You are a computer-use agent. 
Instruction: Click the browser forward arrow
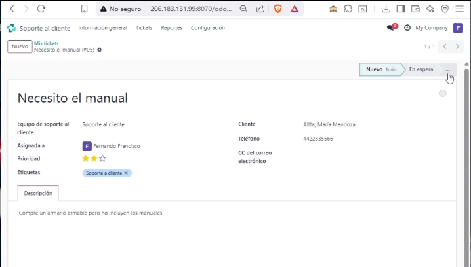[26, 9]
